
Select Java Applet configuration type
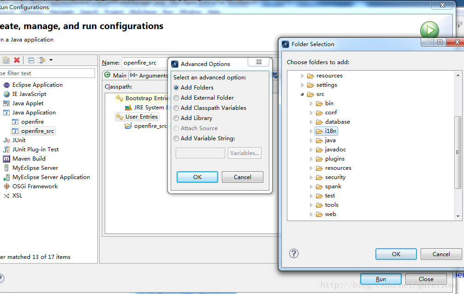point(28,103)
